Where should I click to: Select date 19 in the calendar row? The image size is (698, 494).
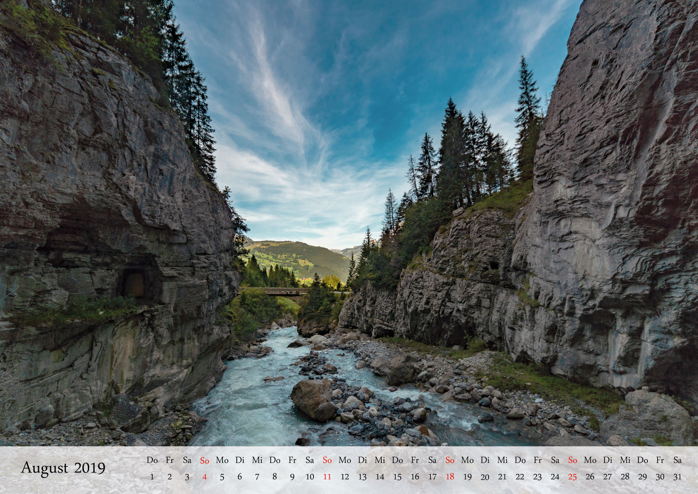point(468,477)
